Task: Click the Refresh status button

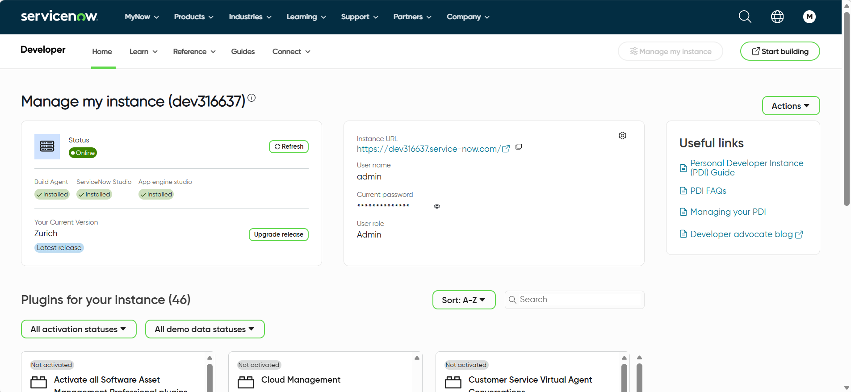Action: click(x=289, y=146)
